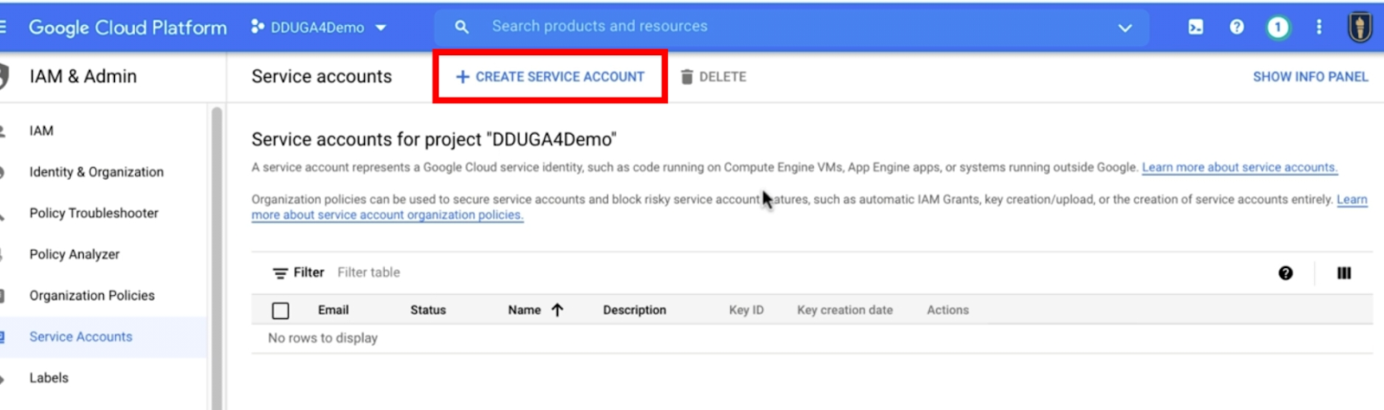Image resolution: width=1384 pixels, height=410 pixels.
Task: Select Service Accounts in sidebar
Action: coord(80,336)
